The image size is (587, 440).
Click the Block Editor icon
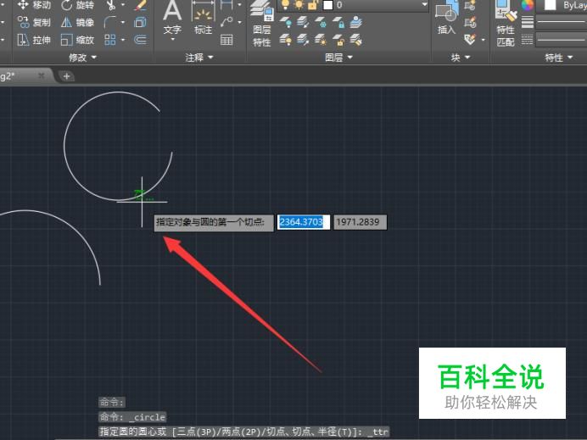click(x=470, y=22)
